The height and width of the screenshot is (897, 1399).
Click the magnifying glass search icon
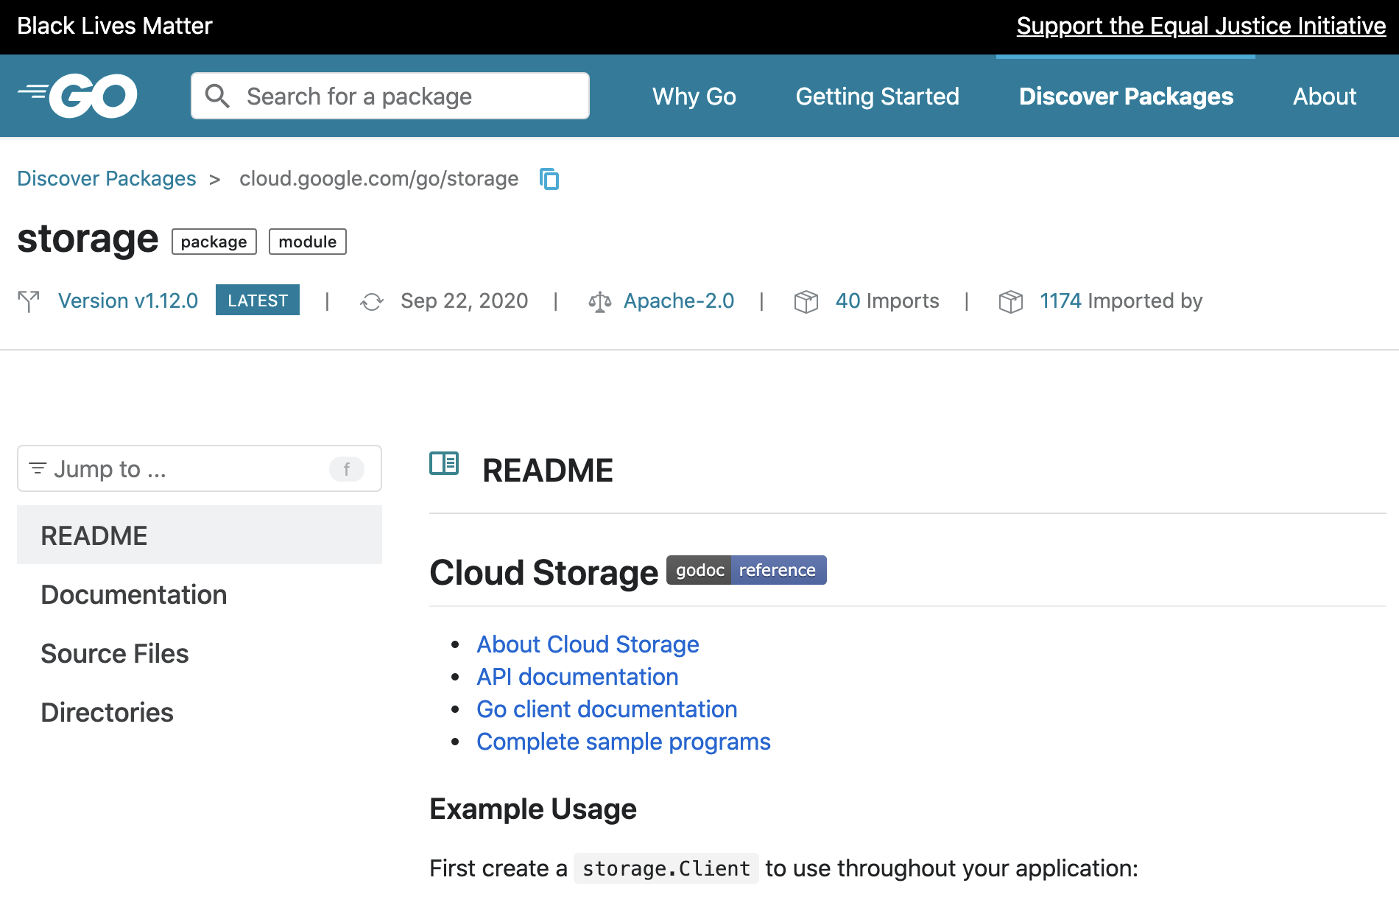click(217, 96)
